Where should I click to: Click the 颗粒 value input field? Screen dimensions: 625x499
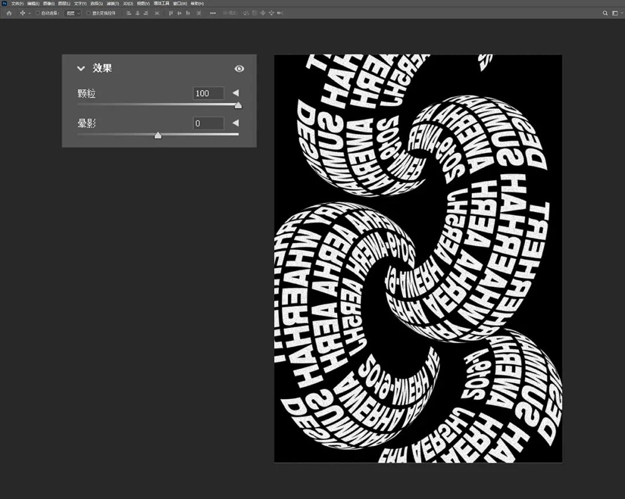(x=208, y=93)
